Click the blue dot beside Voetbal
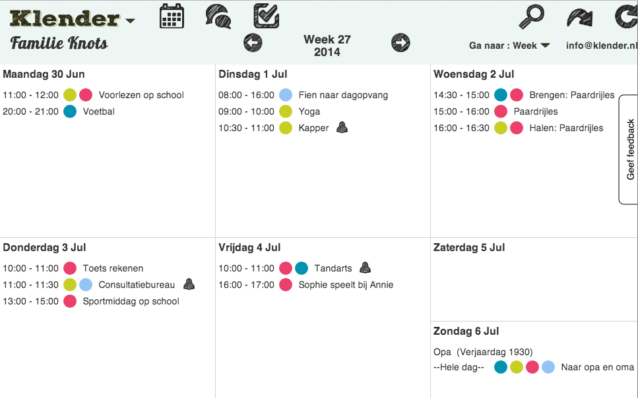The width and height of the screenshot is (638, 398). (x=70, y=111)
